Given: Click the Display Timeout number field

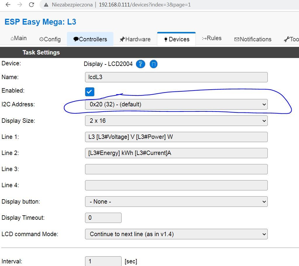Looking at the screenshot, I should point(103,218).
